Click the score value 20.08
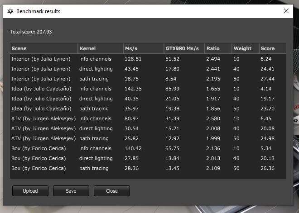Screen dimensions: 299x213 point(268,128)
